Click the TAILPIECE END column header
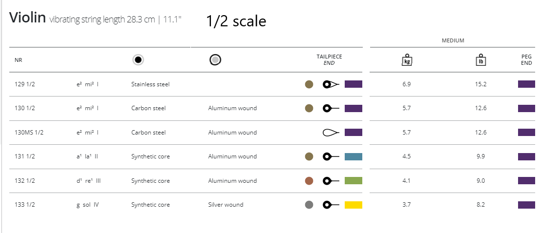This screenshot has width=541, height=233. tap(329, 59)
